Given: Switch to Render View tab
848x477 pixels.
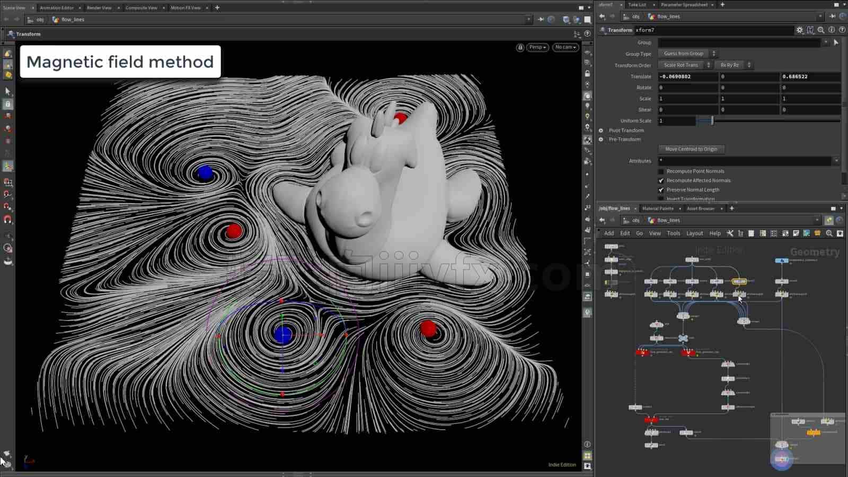Looking at the screenshot, I should 99,8.
